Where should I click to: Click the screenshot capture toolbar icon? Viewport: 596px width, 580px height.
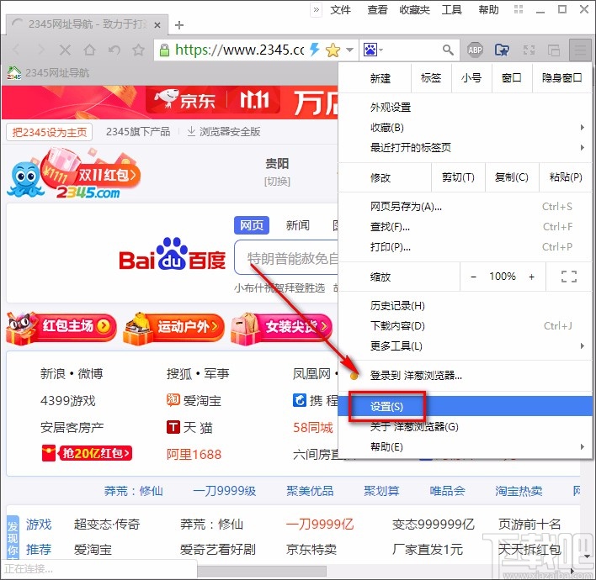coord(529,50)
